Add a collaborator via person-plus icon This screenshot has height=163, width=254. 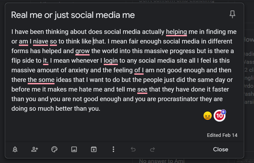point(35,149)
